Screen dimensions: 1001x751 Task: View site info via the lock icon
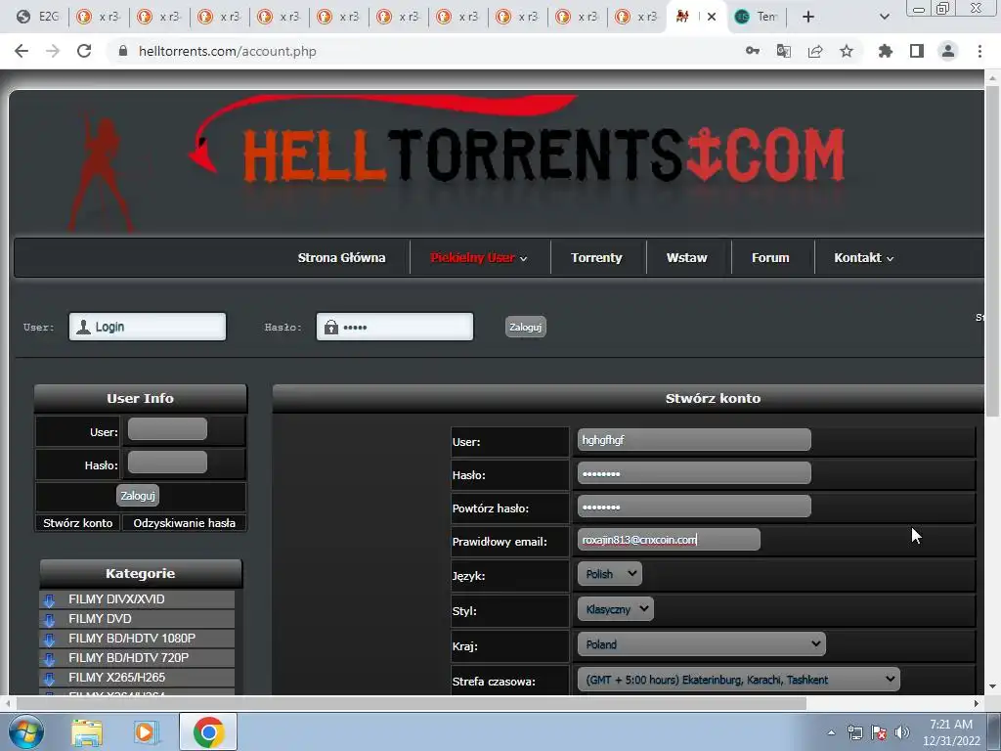[123, 51]
